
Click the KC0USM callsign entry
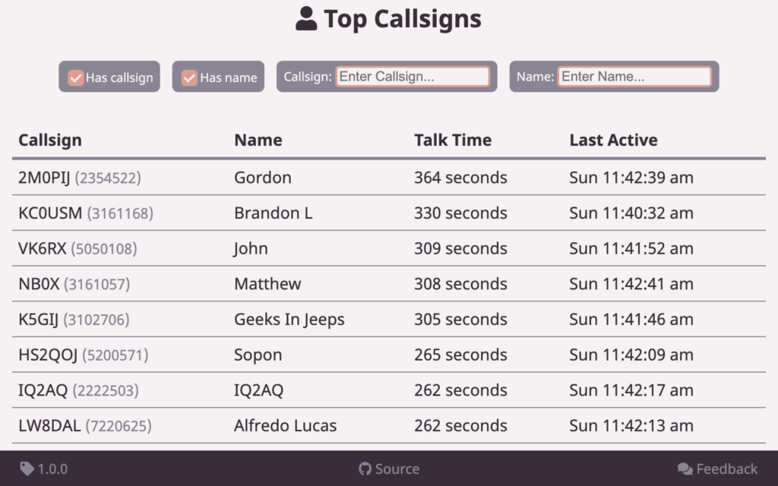coord(50,213)
